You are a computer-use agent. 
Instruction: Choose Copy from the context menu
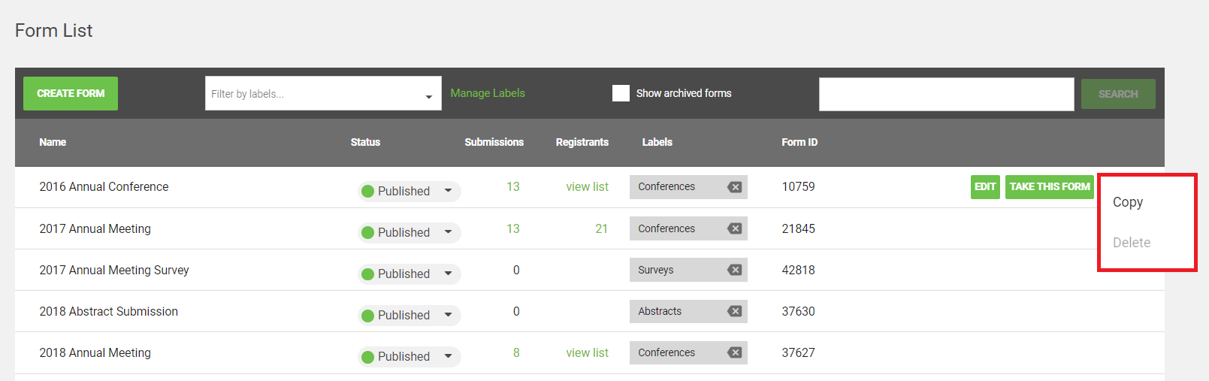1127,202
